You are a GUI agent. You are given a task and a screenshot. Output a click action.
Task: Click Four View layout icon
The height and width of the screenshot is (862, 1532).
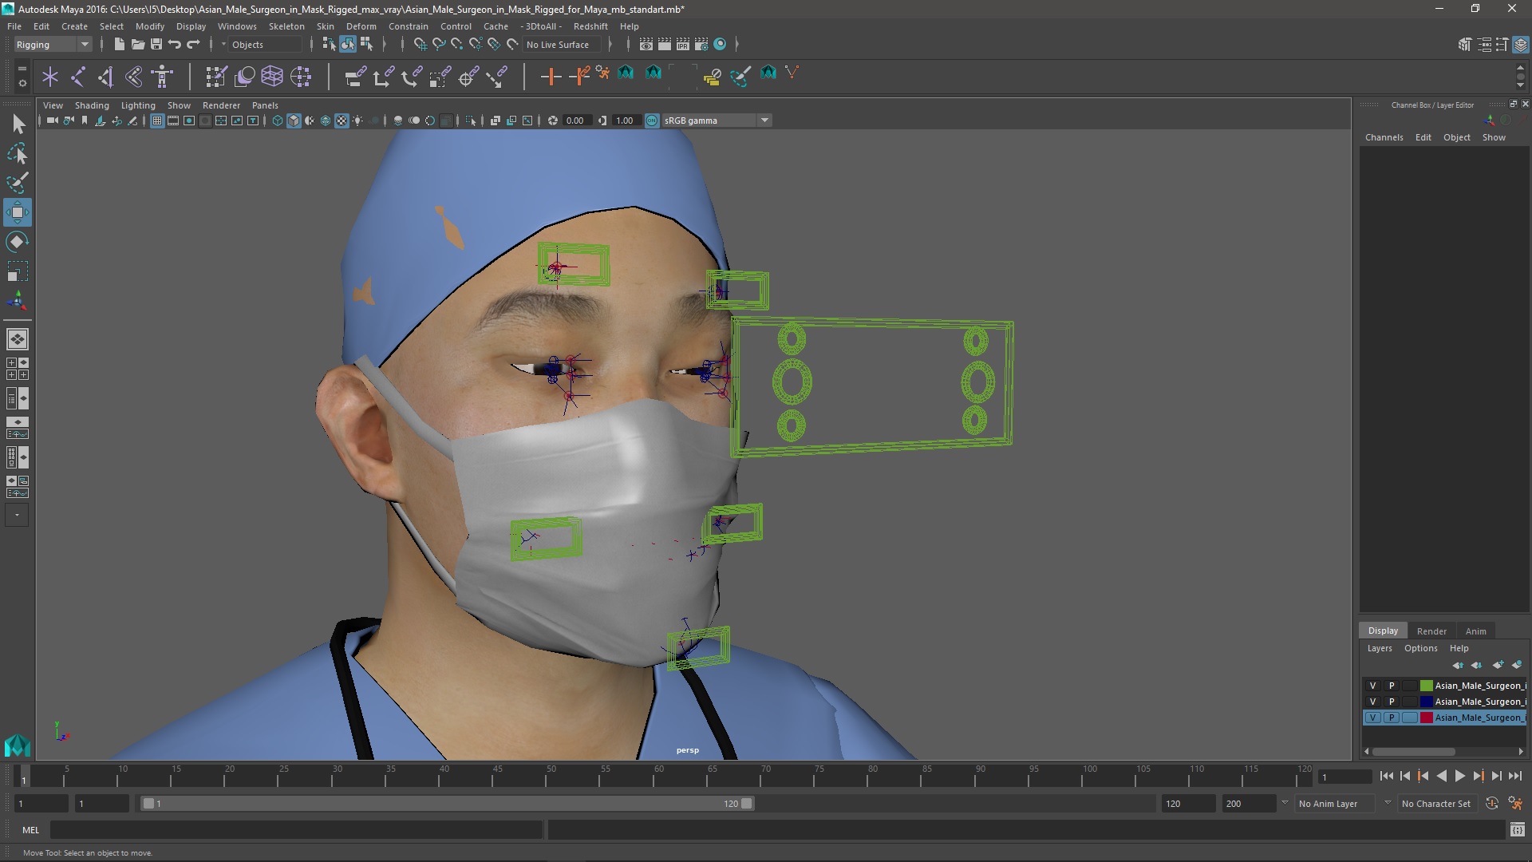tap(18, 369)
